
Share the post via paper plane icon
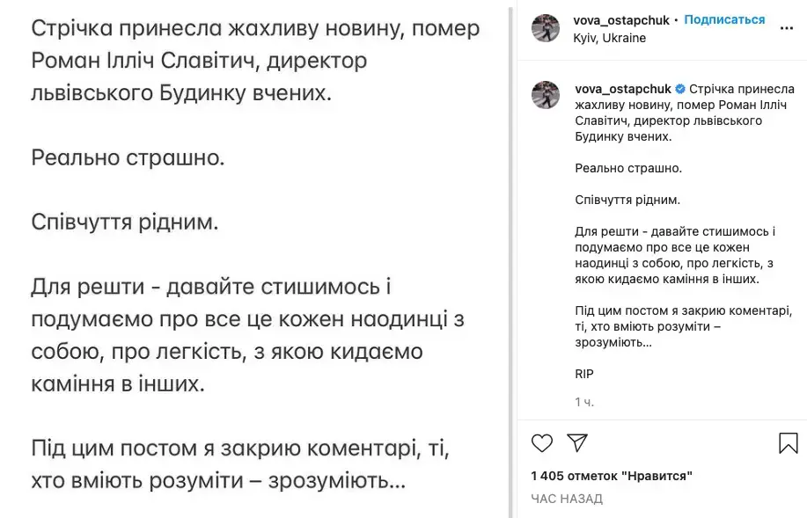[x=577, y=442]
